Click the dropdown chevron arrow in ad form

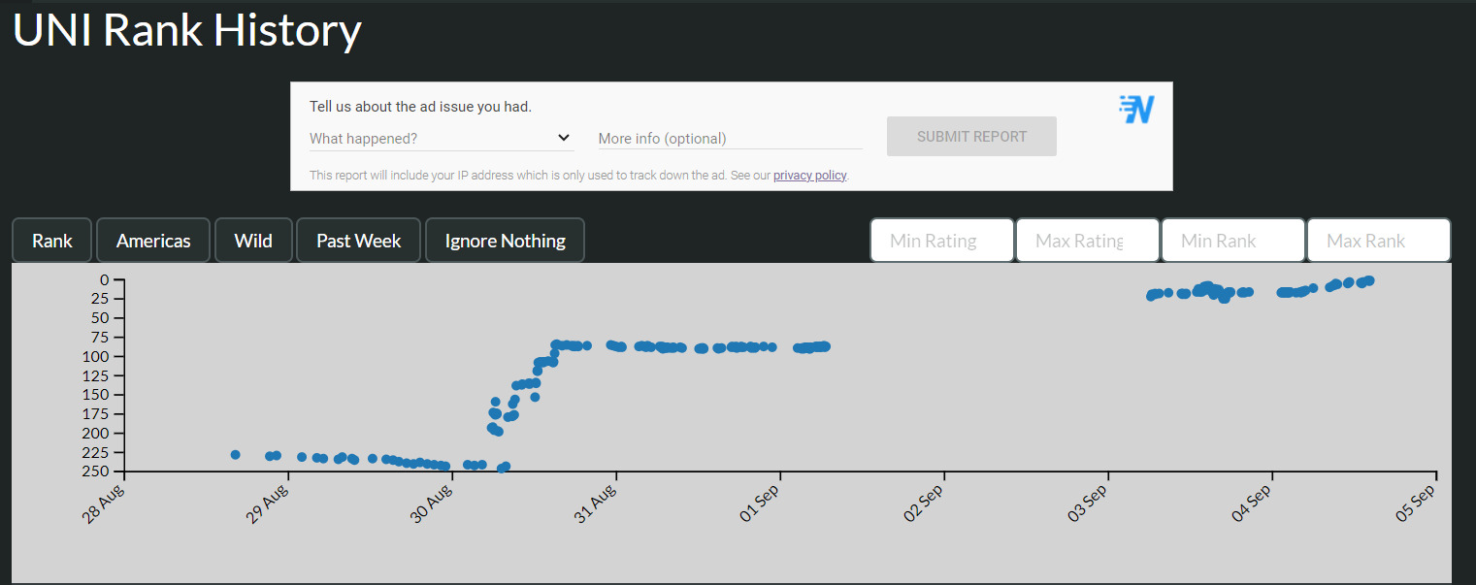[564, 138]
